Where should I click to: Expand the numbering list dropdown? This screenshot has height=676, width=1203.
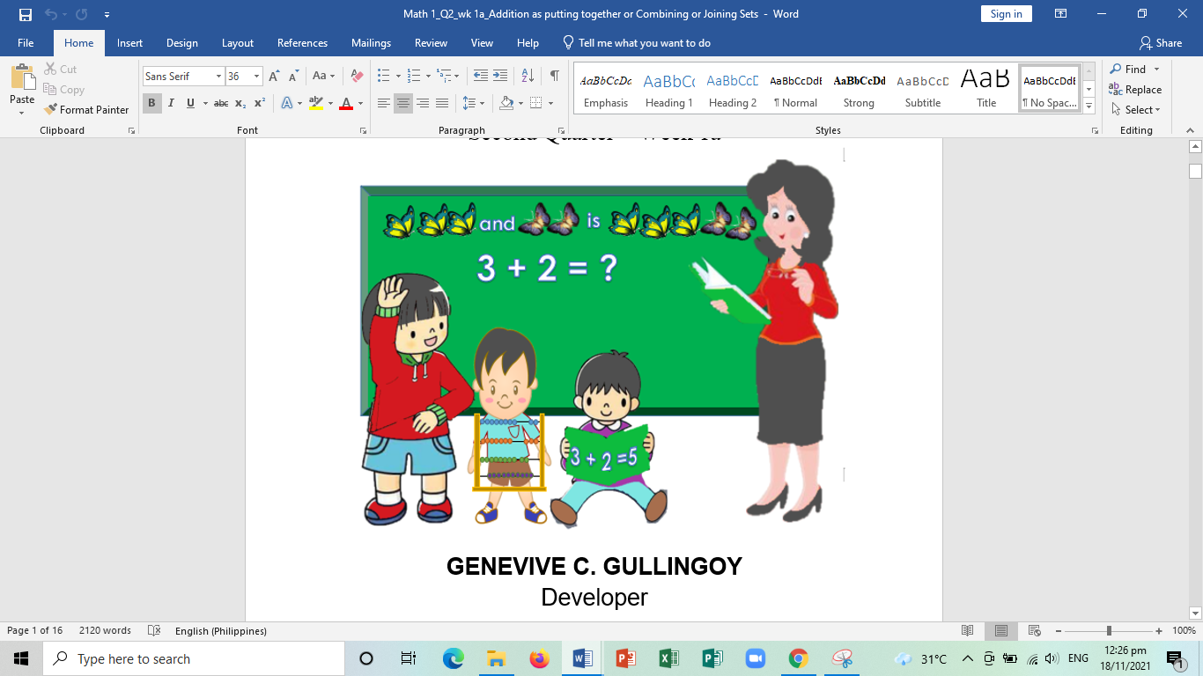click(x=429, y=77)
